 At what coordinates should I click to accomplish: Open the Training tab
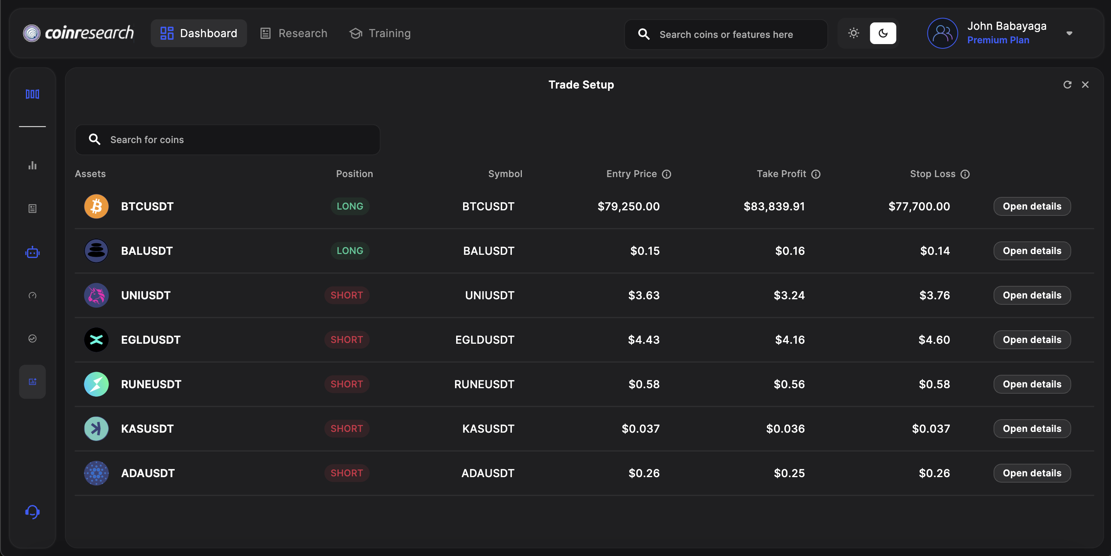tap(380, 33)
